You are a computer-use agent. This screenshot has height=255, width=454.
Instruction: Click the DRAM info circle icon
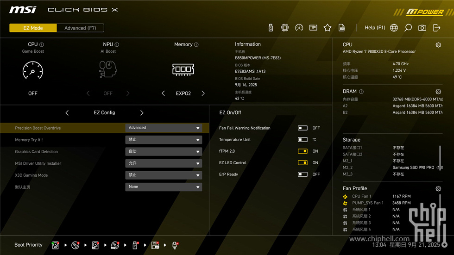(361, 92)
